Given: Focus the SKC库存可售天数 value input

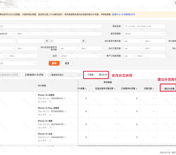Looking at the screenshot, I should (x=155, y=41).
